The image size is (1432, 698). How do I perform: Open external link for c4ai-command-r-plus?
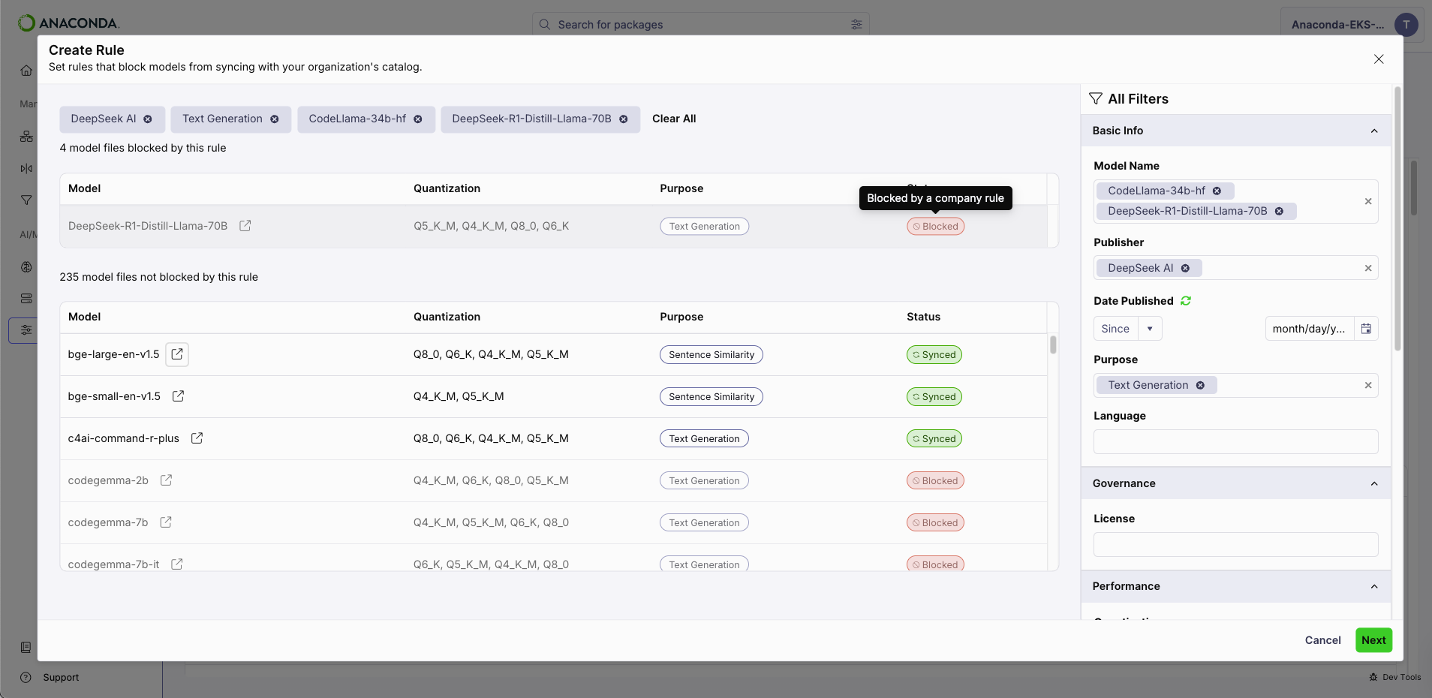(197, 438)
